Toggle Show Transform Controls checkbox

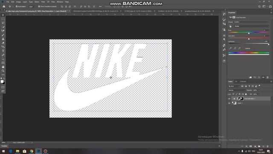pos(39,6)
